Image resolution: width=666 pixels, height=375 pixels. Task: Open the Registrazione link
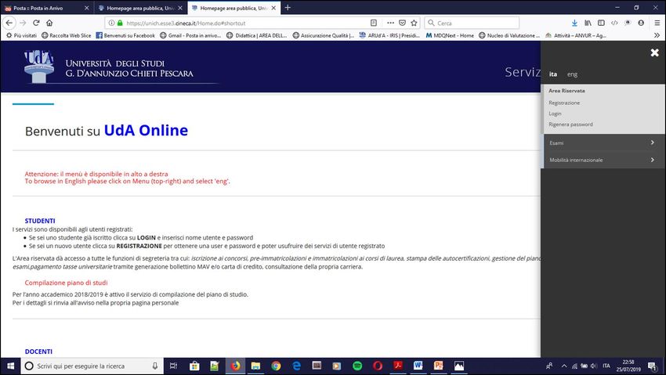[564, 103]
